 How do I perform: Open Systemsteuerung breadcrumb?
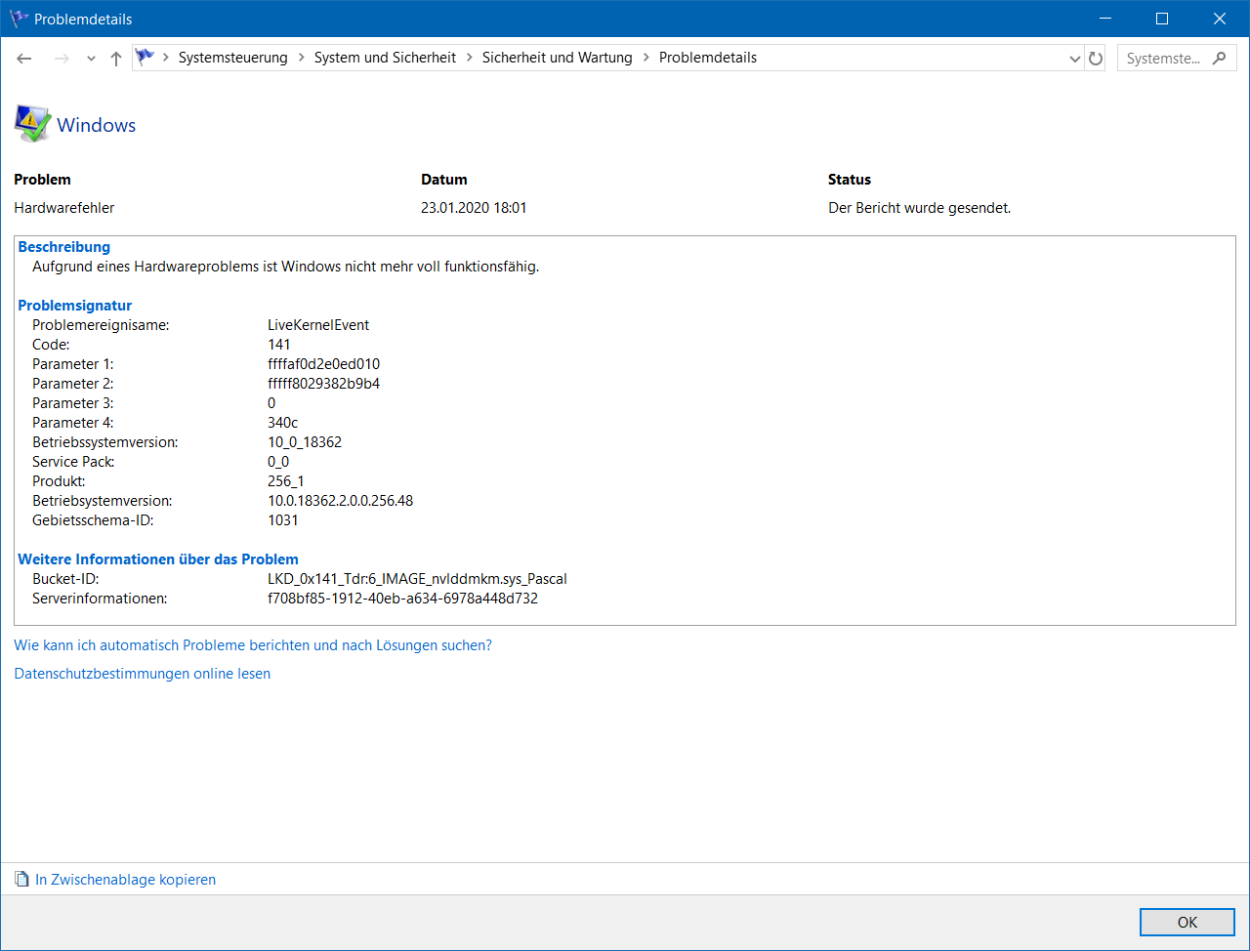232,58
